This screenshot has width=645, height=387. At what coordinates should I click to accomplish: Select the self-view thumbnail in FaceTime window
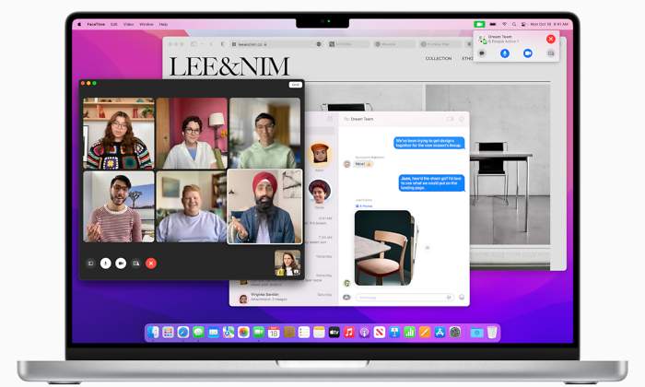pyautogui.click(x=287, y=263)
